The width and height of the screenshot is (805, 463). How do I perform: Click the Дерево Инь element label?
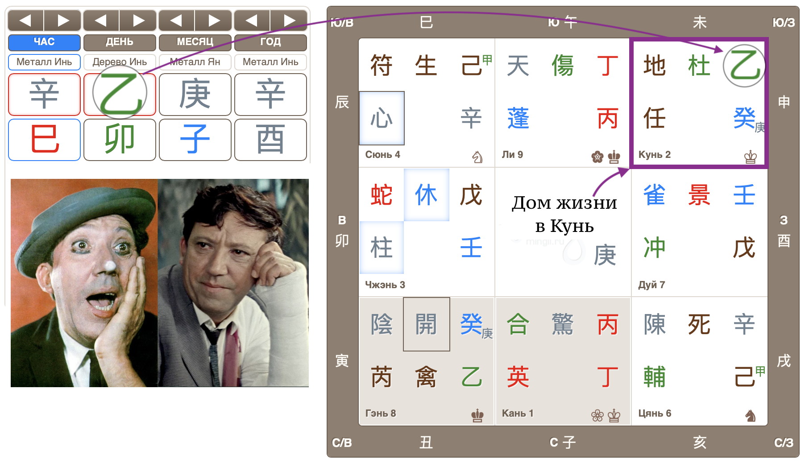point(120,62)
